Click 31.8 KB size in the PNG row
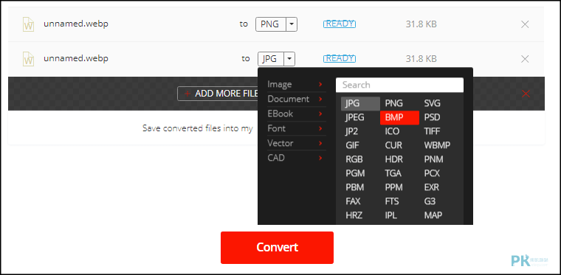This screenshot has width=561, height=275. 421,24
